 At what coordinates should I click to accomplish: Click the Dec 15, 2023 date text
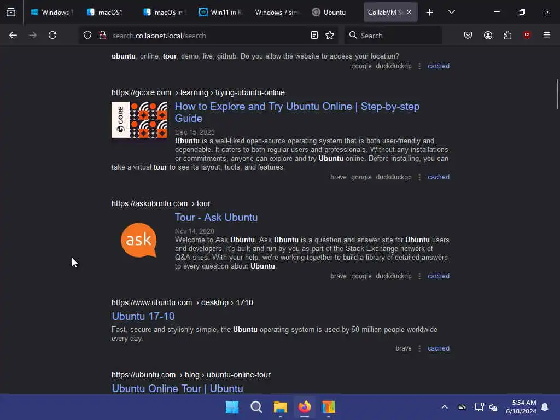(195, 132)
